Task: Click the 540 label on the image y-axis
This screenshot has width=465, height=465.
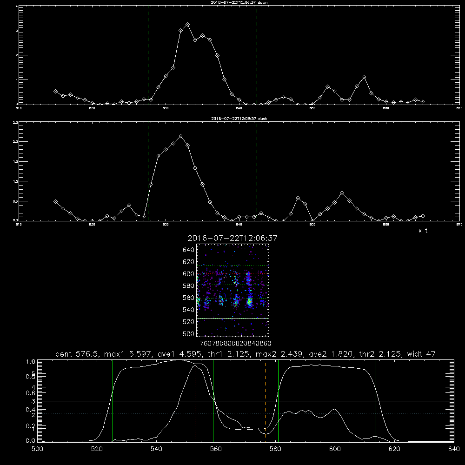Action: (189, 310)
